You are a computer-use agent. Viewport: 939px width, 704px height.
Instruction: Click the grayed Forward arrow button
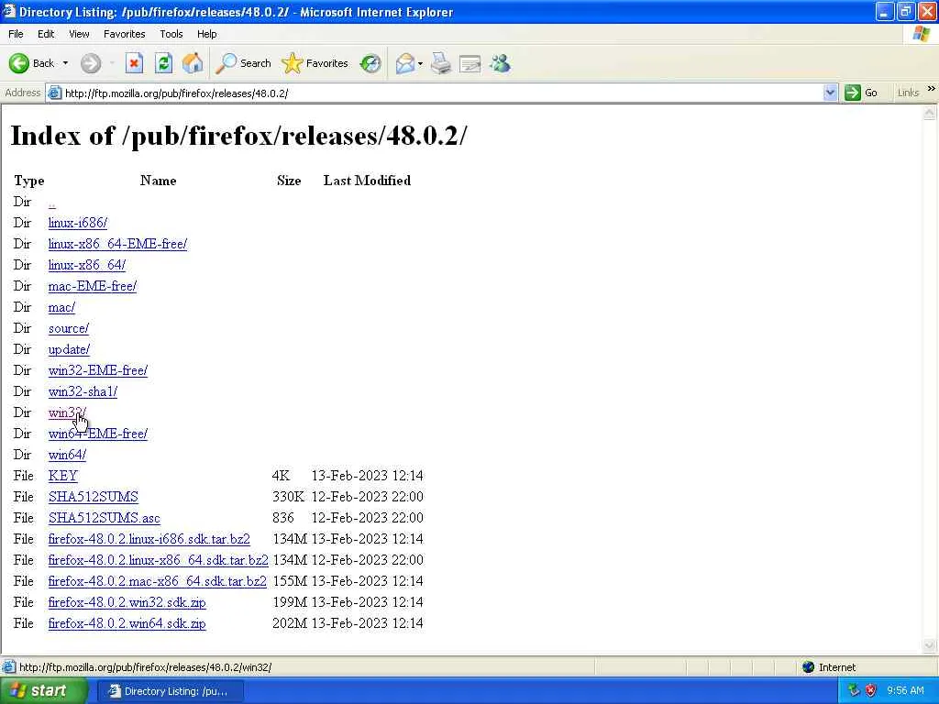point(91,63)
